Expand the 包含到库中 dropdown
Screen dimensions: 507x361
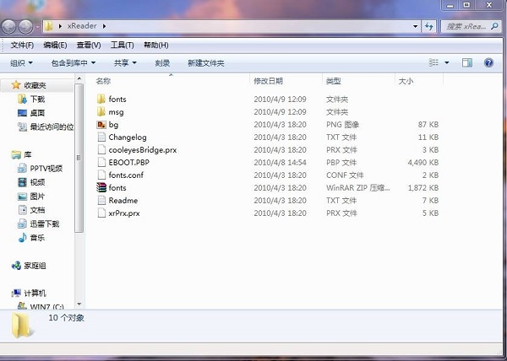pos(73,63)
